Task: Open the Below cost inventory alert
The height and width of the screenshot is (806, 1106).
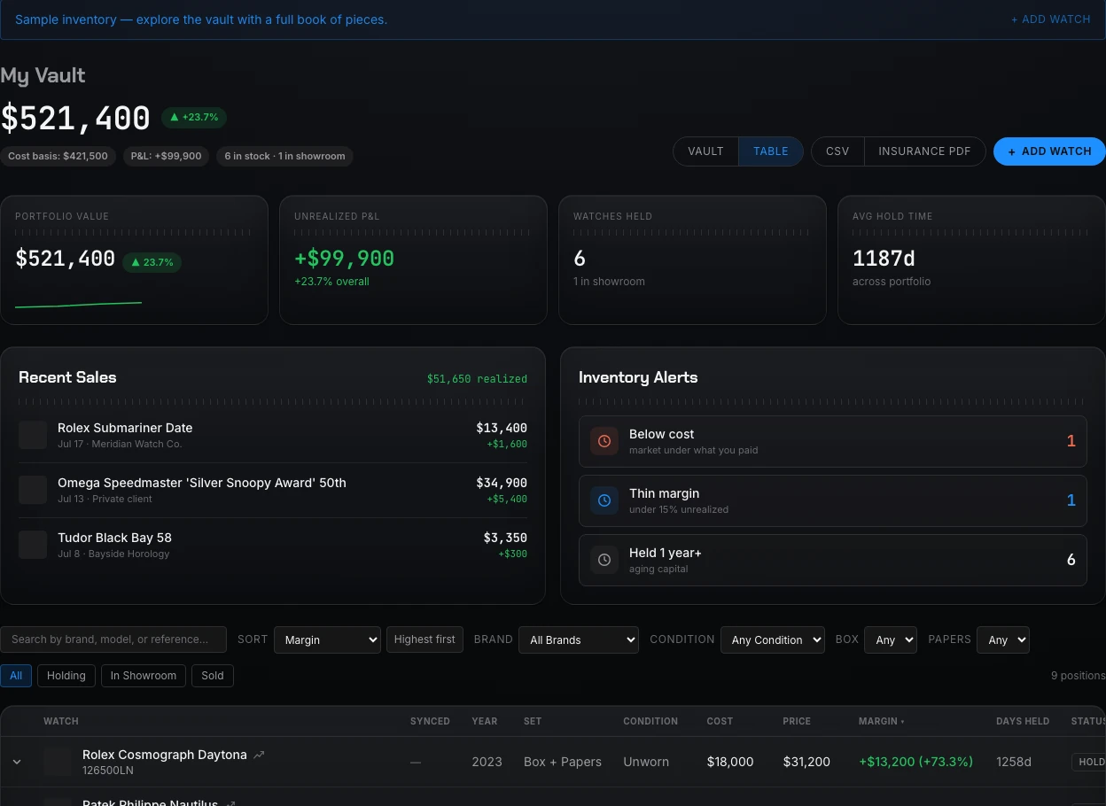Action: [x=833, y=441]
